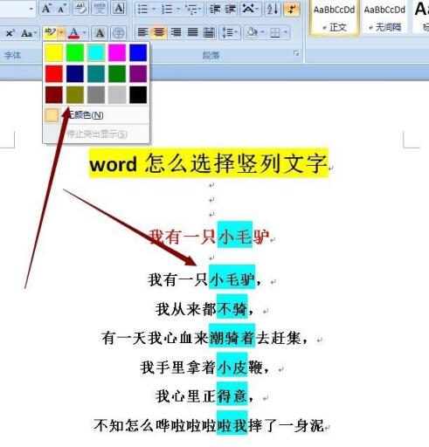
Task: Select teal highlight color
Action: point(96,73)
